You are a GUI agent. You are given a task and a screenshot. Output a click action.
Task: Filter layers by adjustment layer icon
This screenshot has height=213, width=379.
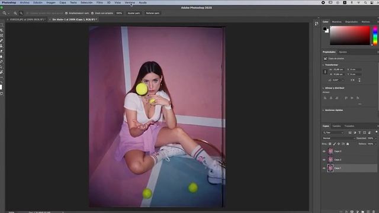pos(355,133)
